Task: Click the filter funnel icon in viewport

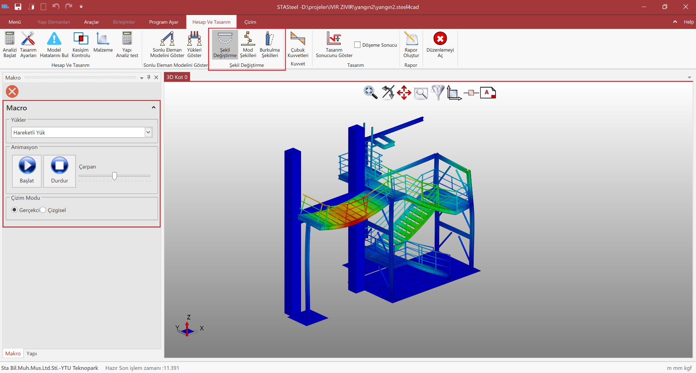Action: (x=437, y=93)
